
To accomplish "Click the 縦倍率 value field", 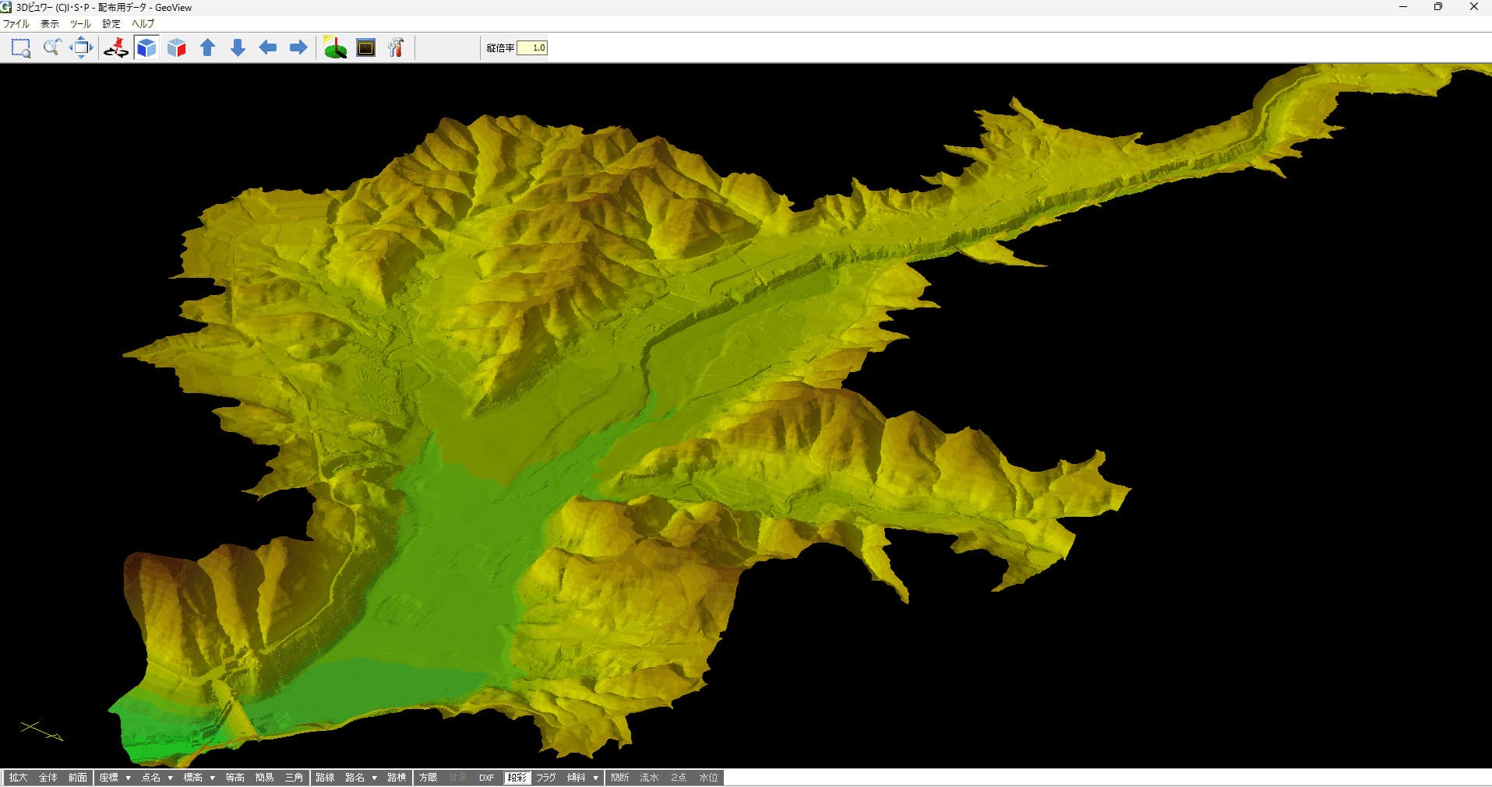I will [x=532, y=47].
